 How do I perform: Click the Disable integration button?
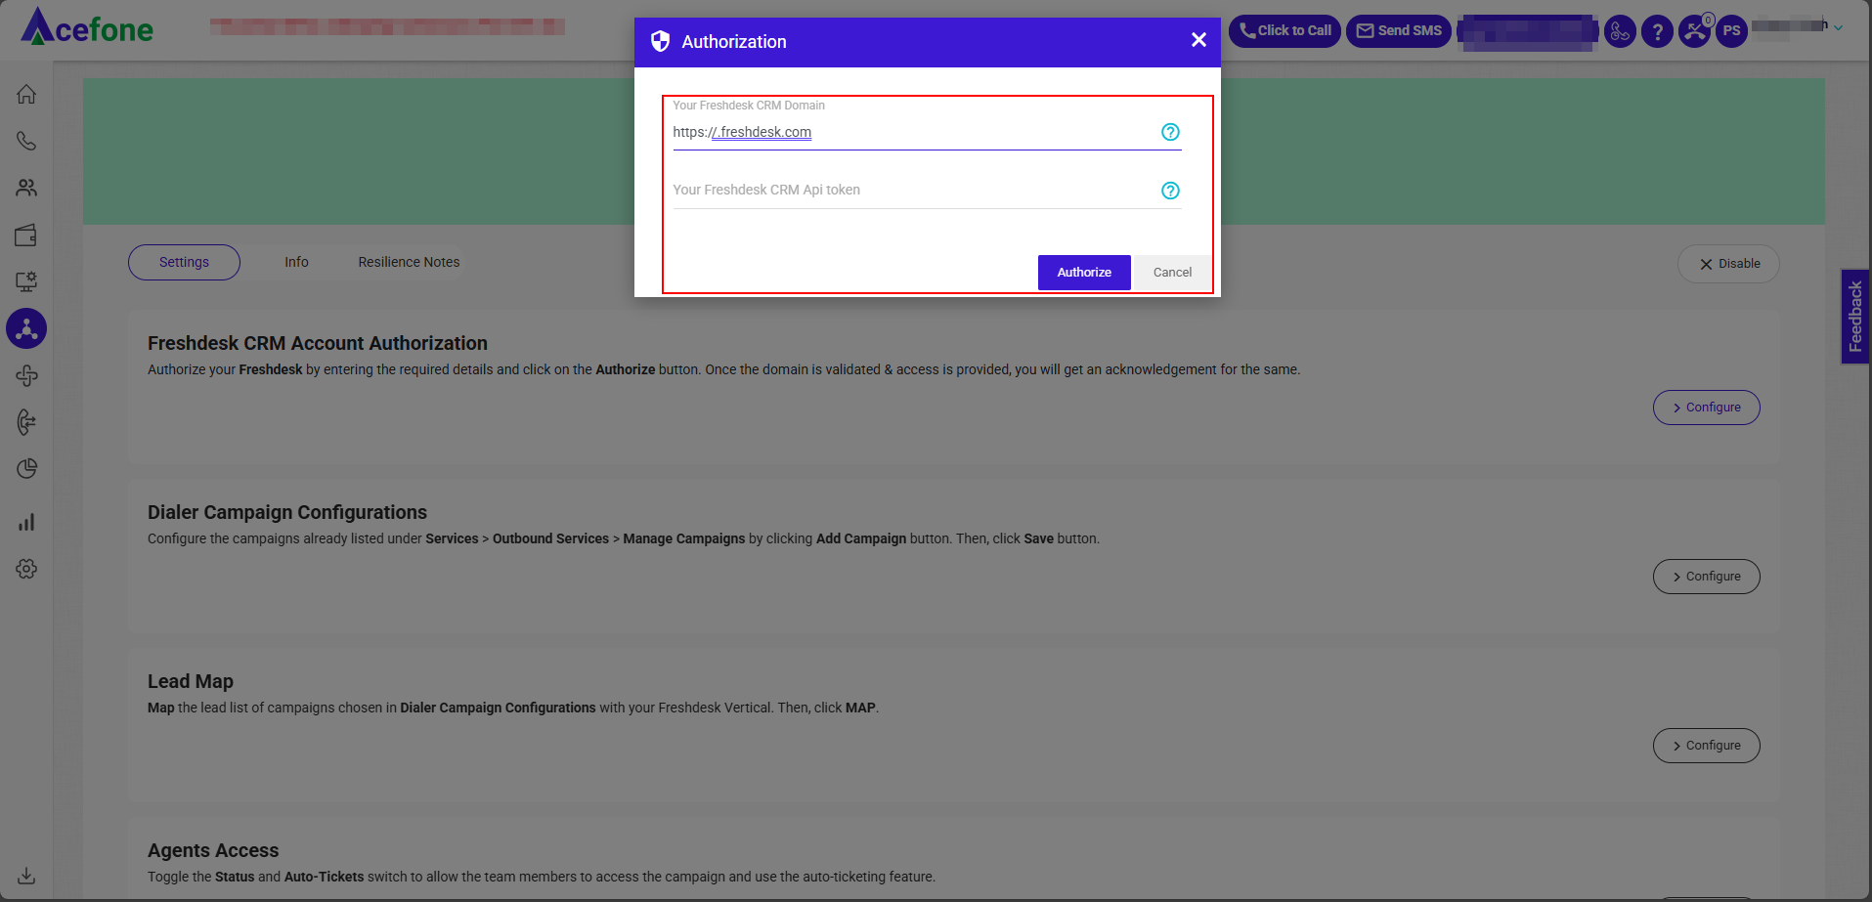(1728, 264)
